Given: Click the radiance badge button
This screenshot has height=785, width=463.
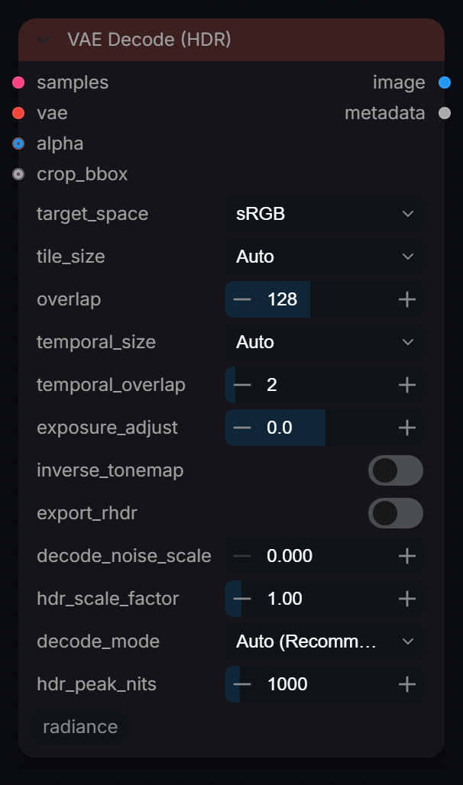Looking at the screenshot, I should coord(80,727).
